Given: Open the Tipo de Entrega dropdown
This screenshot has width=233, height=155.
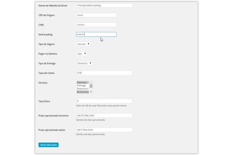Looking at the screenshot, I should 84,63.
